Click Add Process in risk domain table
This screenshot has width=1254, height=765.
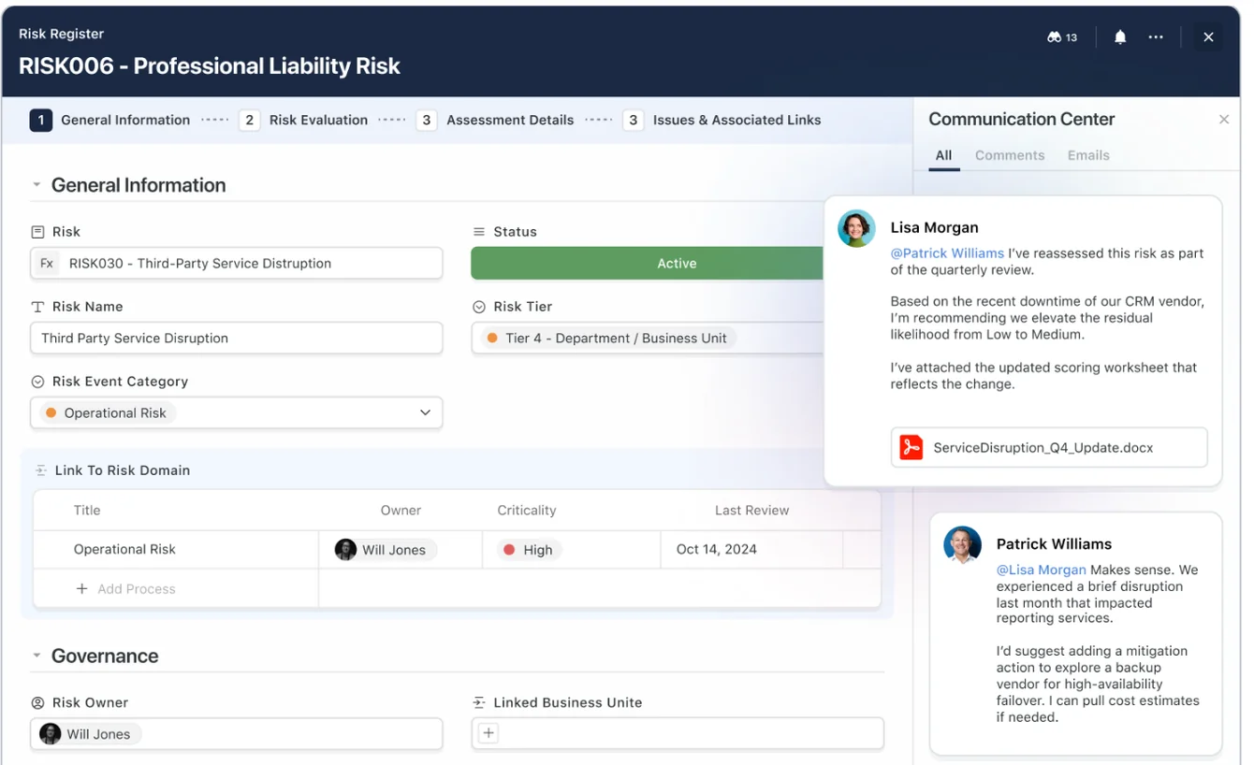pyautogui.click(x=126, y=588)
